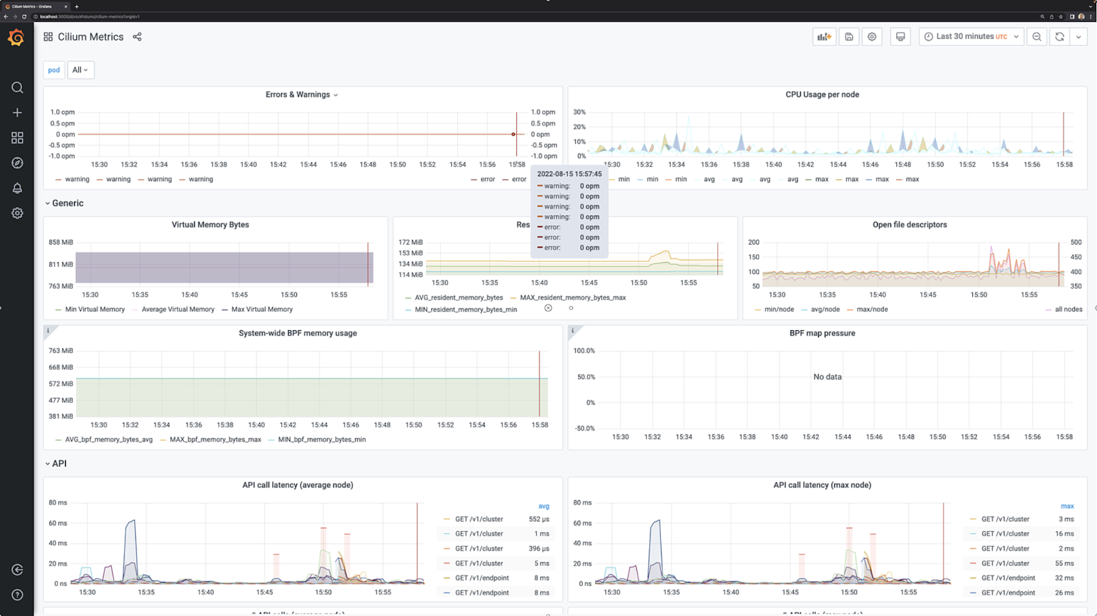
Task: Save the dashboard with the disk icon
Action: 849,37
